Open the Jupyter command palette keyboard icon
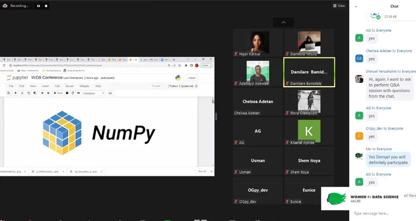The height and width of the screenshot is (221, 416). click(110, 93)
